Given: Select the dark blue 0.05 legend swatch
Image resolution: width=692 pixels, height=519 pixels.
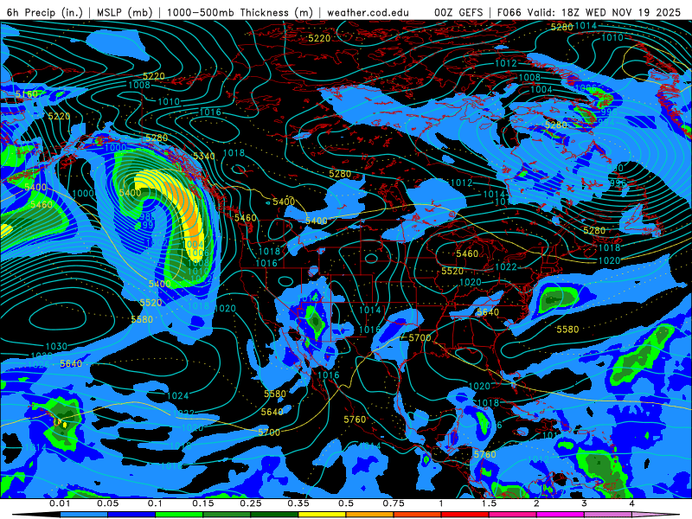Looking at the screenshot, I should (x=131, y=515).
